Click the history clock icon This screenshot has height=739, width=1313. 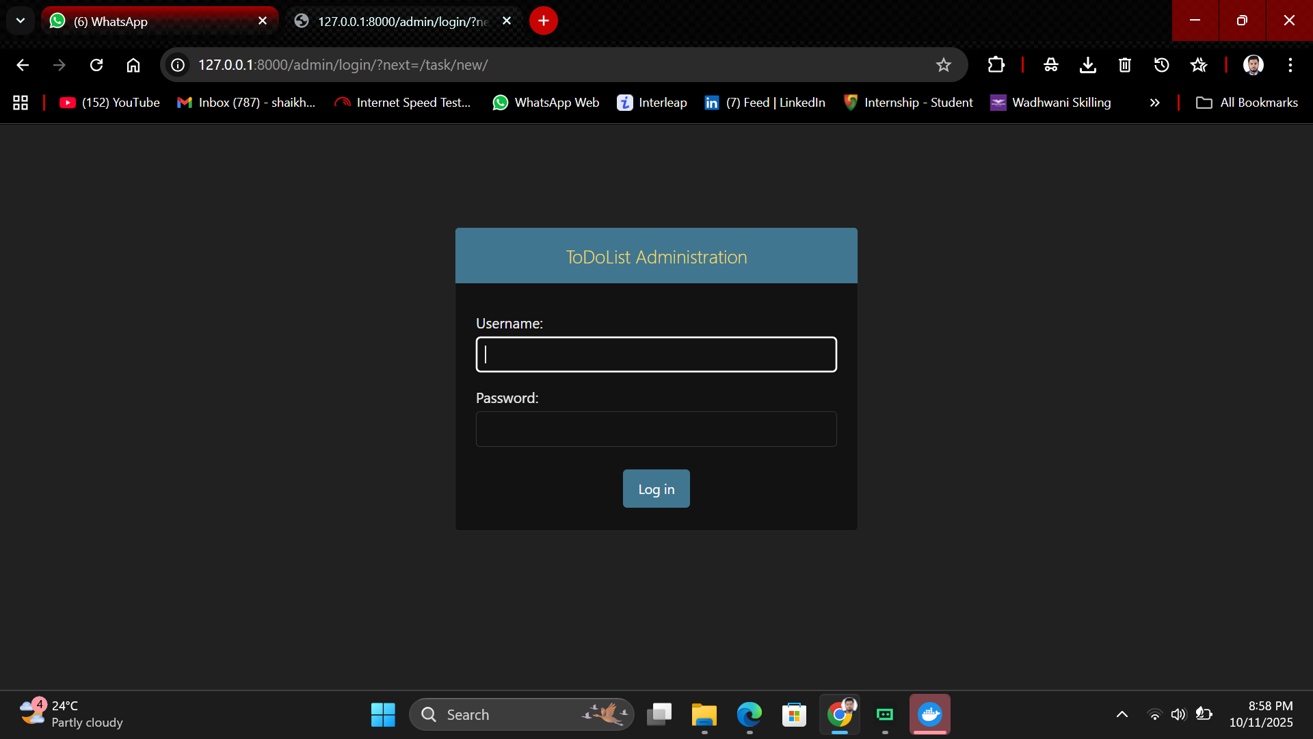tap(1162, 65)
